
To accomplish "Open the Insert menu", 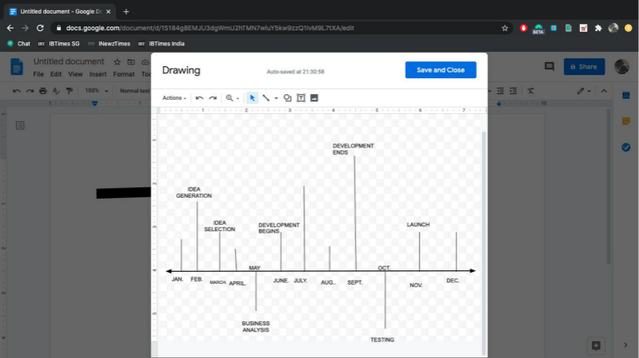I will [97, 74].
